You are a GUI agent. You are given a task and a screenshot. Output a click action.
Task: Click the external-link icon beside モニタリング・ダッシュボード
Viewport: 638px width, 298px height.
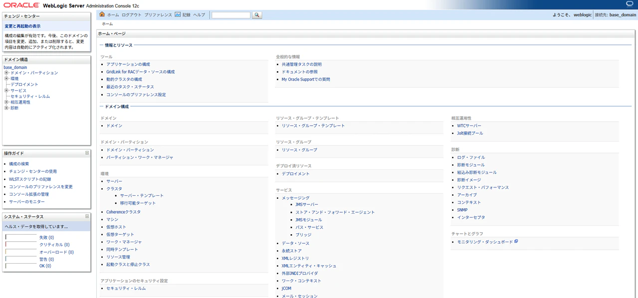coord(516,242)
